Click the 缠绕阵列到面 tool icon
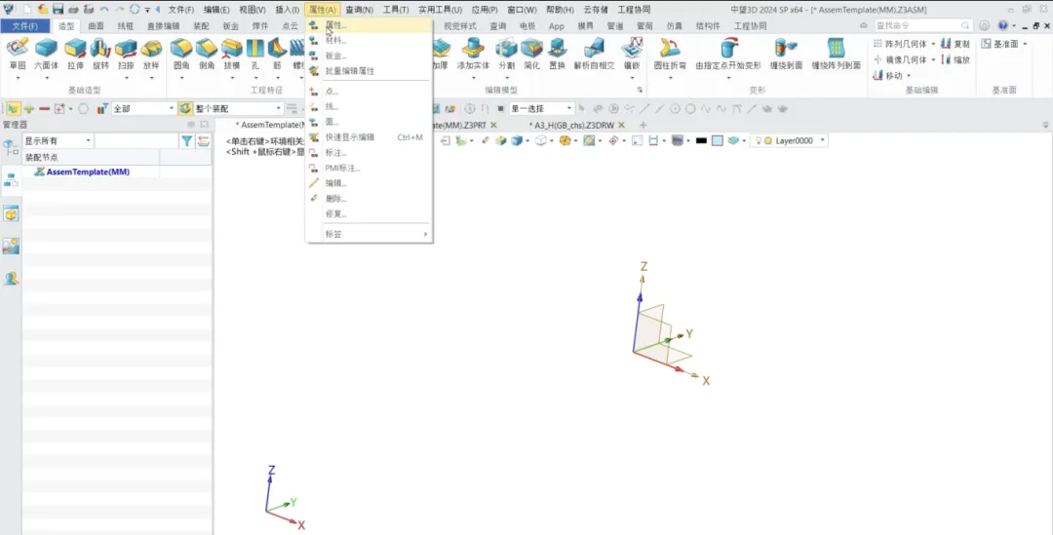 pyautogui.click(x=836, y=48)
